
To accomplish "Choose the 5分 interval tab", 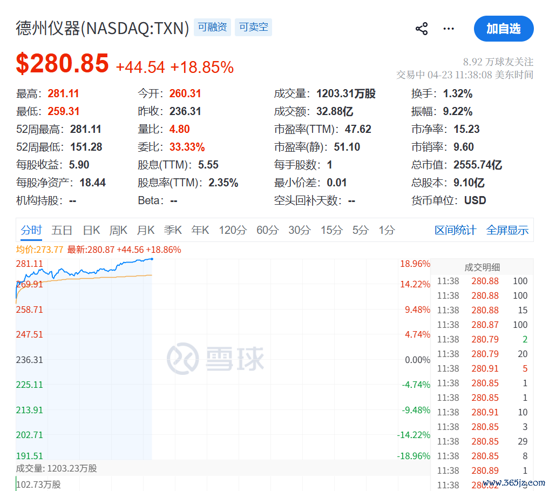I will [361, 230].
